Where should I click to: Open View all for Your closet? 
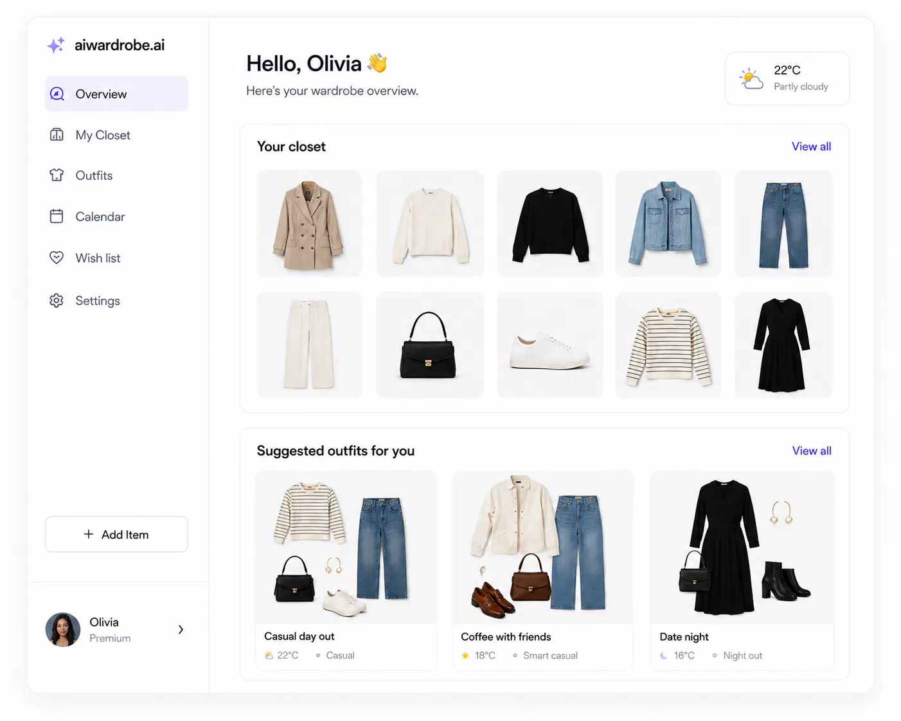[x=811, y=147]
